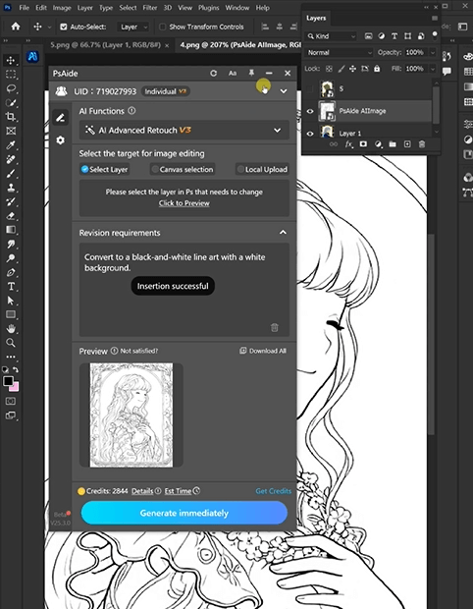
Task: Click the Get Credits link
Action: (x=273, y=491)
